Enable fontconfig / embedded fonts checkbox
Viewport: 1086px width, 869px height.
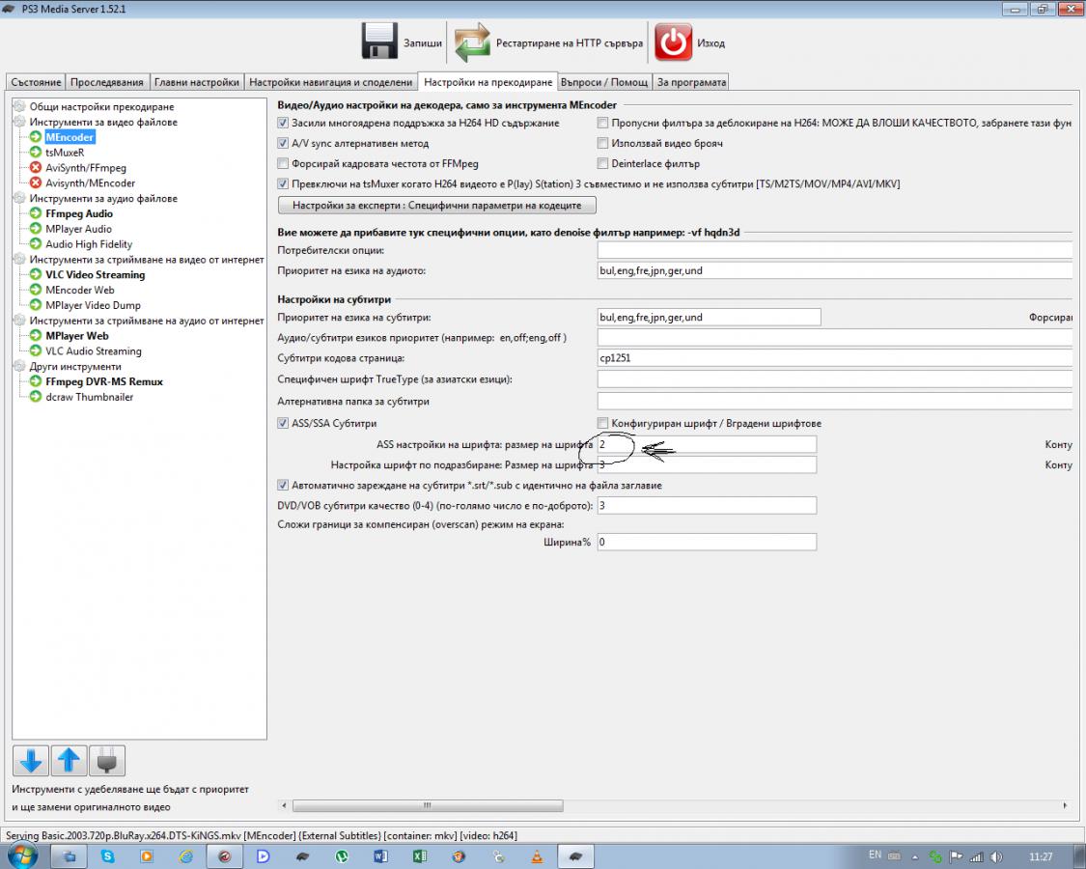tap(602, 423)
